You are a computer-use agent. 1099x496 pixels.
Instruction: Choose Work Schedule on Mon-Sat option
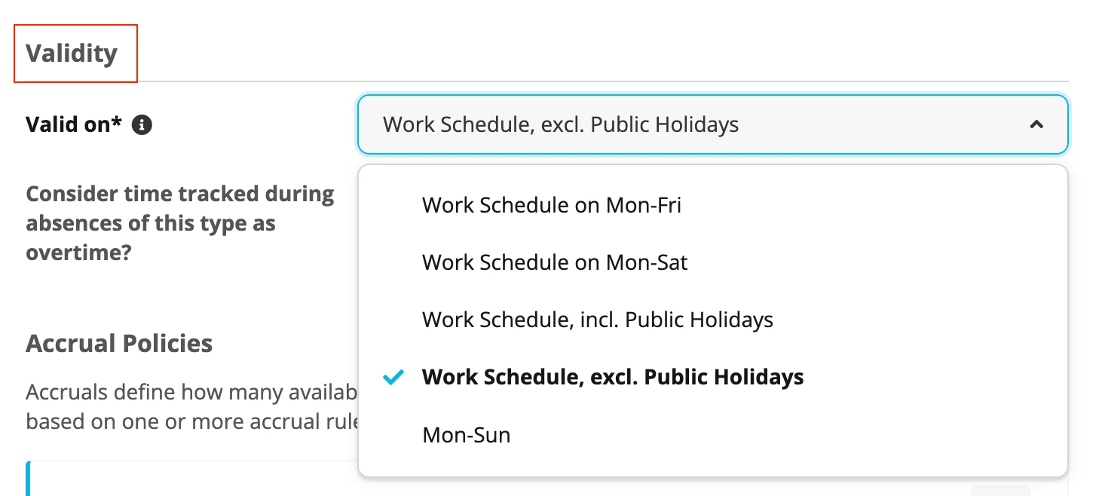coord(712,262)
